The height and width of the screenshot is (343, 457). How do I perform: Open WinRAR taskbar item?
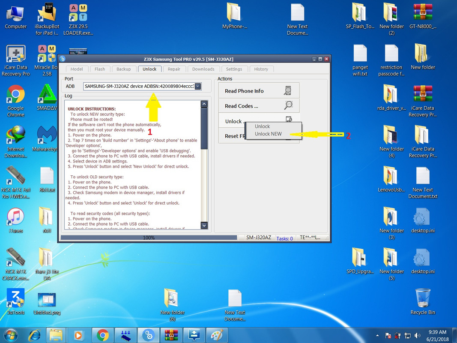(171, 335)
